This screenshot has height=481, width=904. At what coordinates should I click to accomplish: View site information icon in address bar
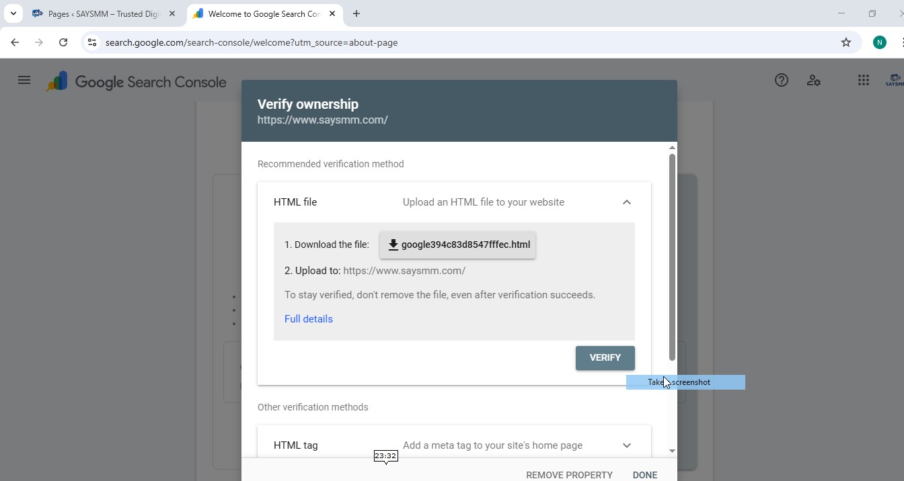coord(93,42)
